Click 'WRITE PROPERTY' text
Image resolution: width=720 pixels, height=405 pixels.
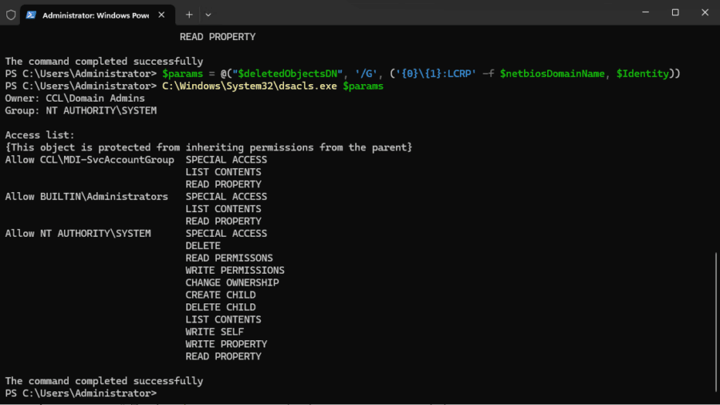(226, 344)
